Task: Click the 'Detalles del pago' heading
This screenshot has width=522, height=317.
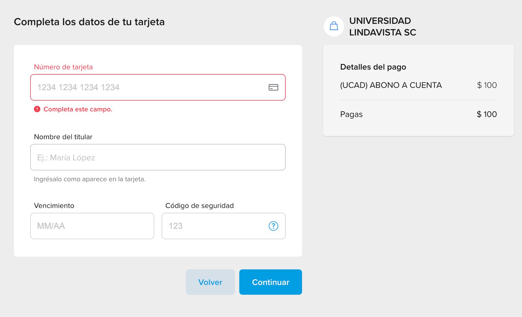Action: tap(373, 67)
